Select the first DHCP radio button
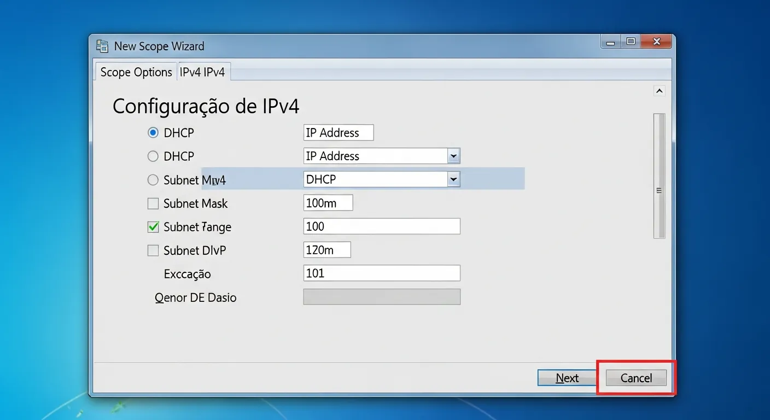Screen dimensions: 770x420 (153, 133)
